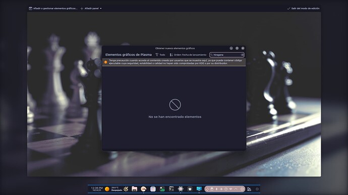This screenshot has width=348, height=195.
Task: Click the round icon at the system tray's right end
Action: pyautogui.click(x=242, y=189)
